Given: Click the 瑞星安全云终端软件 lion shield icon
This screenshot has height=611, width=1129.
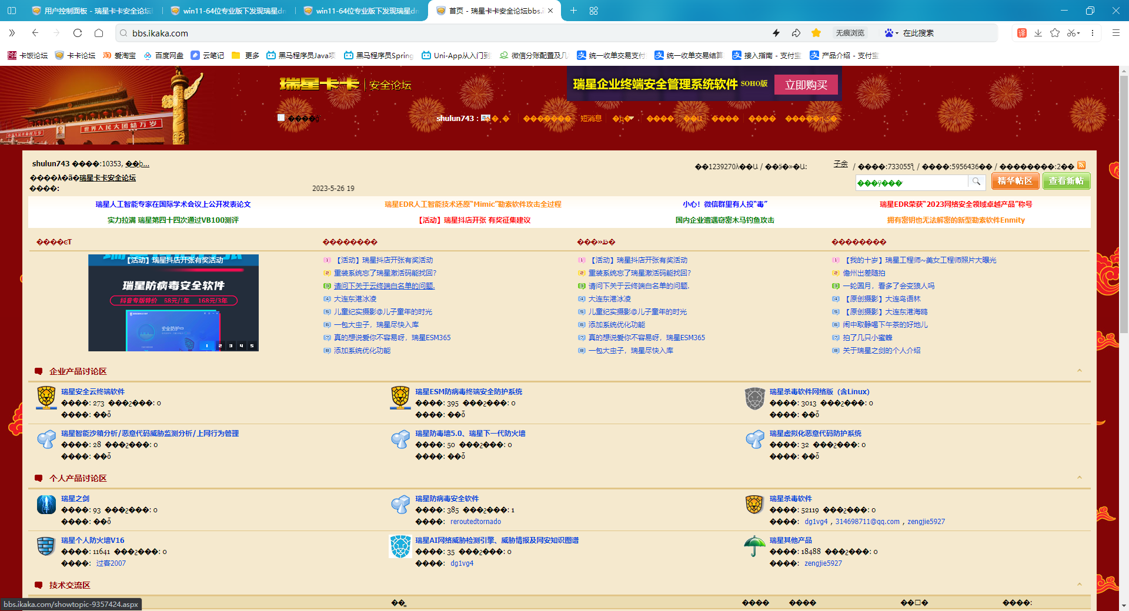Looking at the screenshot, I should click(x=46, y=398).
